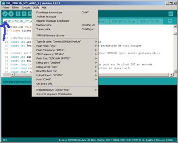Expand Debug port "Disabled" submenu

65,63
